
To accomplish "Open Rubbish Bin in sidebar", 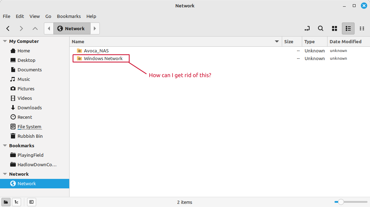I will pos(30,136).
